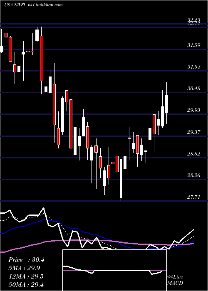Click the MACD inset chart panel
The width and height of the screenshot is (208, 291).
[114, 270]
